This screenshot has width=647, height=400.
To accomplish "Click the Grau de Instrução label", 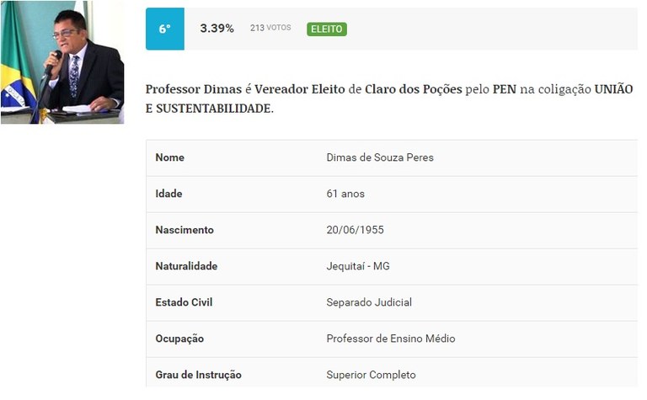I will (198, 375).
